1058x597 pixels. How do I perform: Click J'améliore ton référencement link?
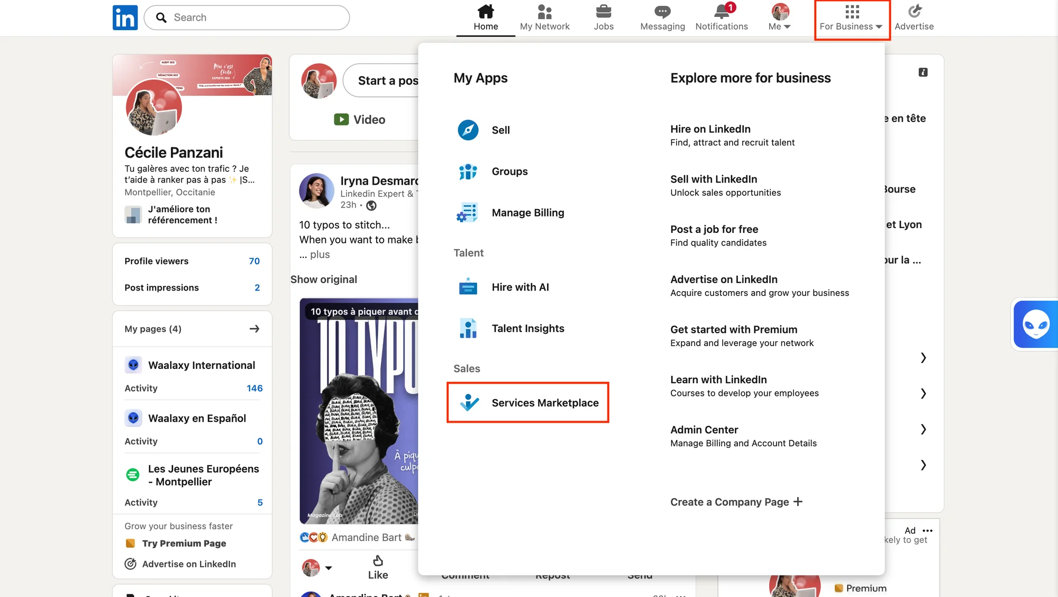point(183,214)
